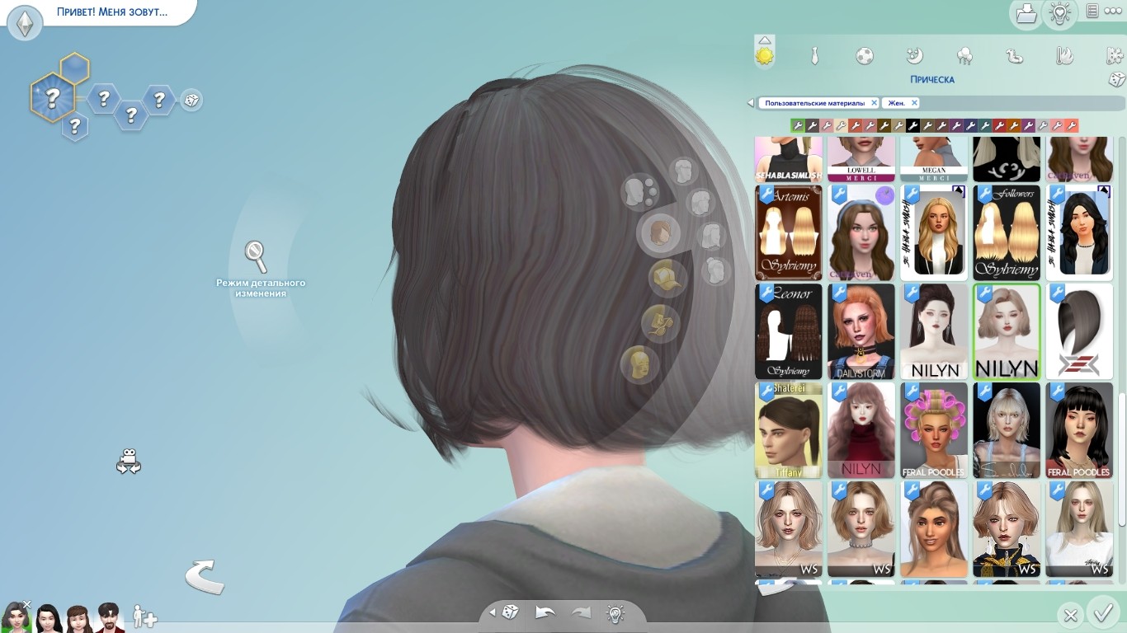Image resolution: width=1127 pixels, height=633 pixels.
Task: Toggle the top-right lightbulb tips icon
Action: click(x=1059, y=13)
